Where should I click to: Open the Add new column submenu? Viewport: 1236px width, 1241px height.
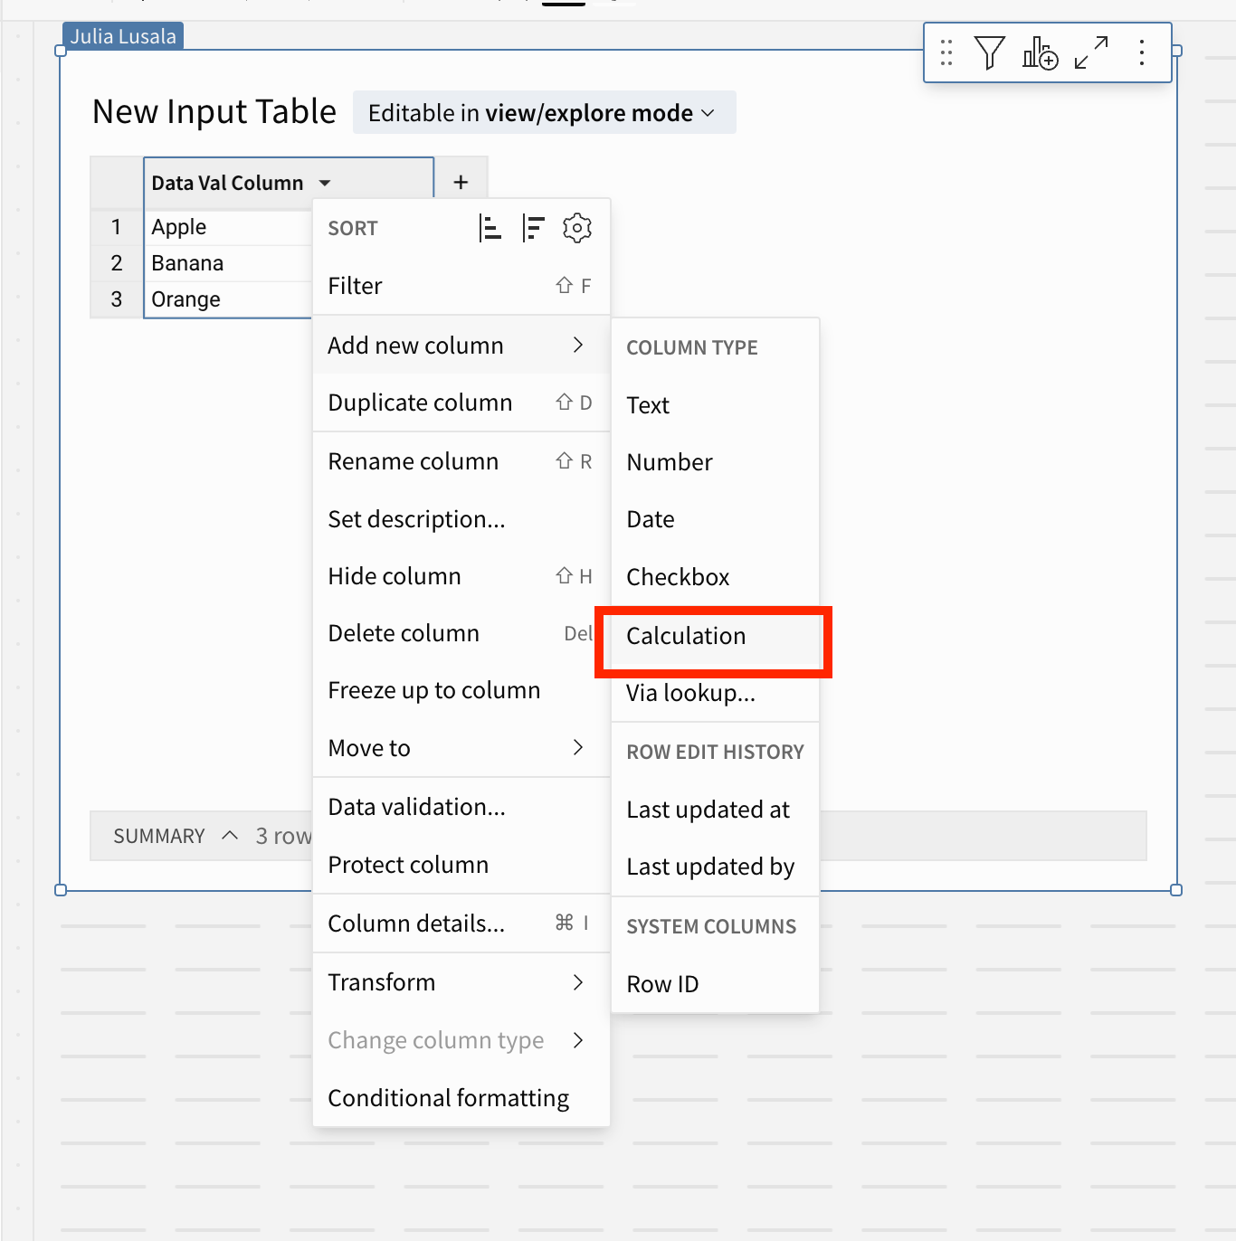coord(415,345)
